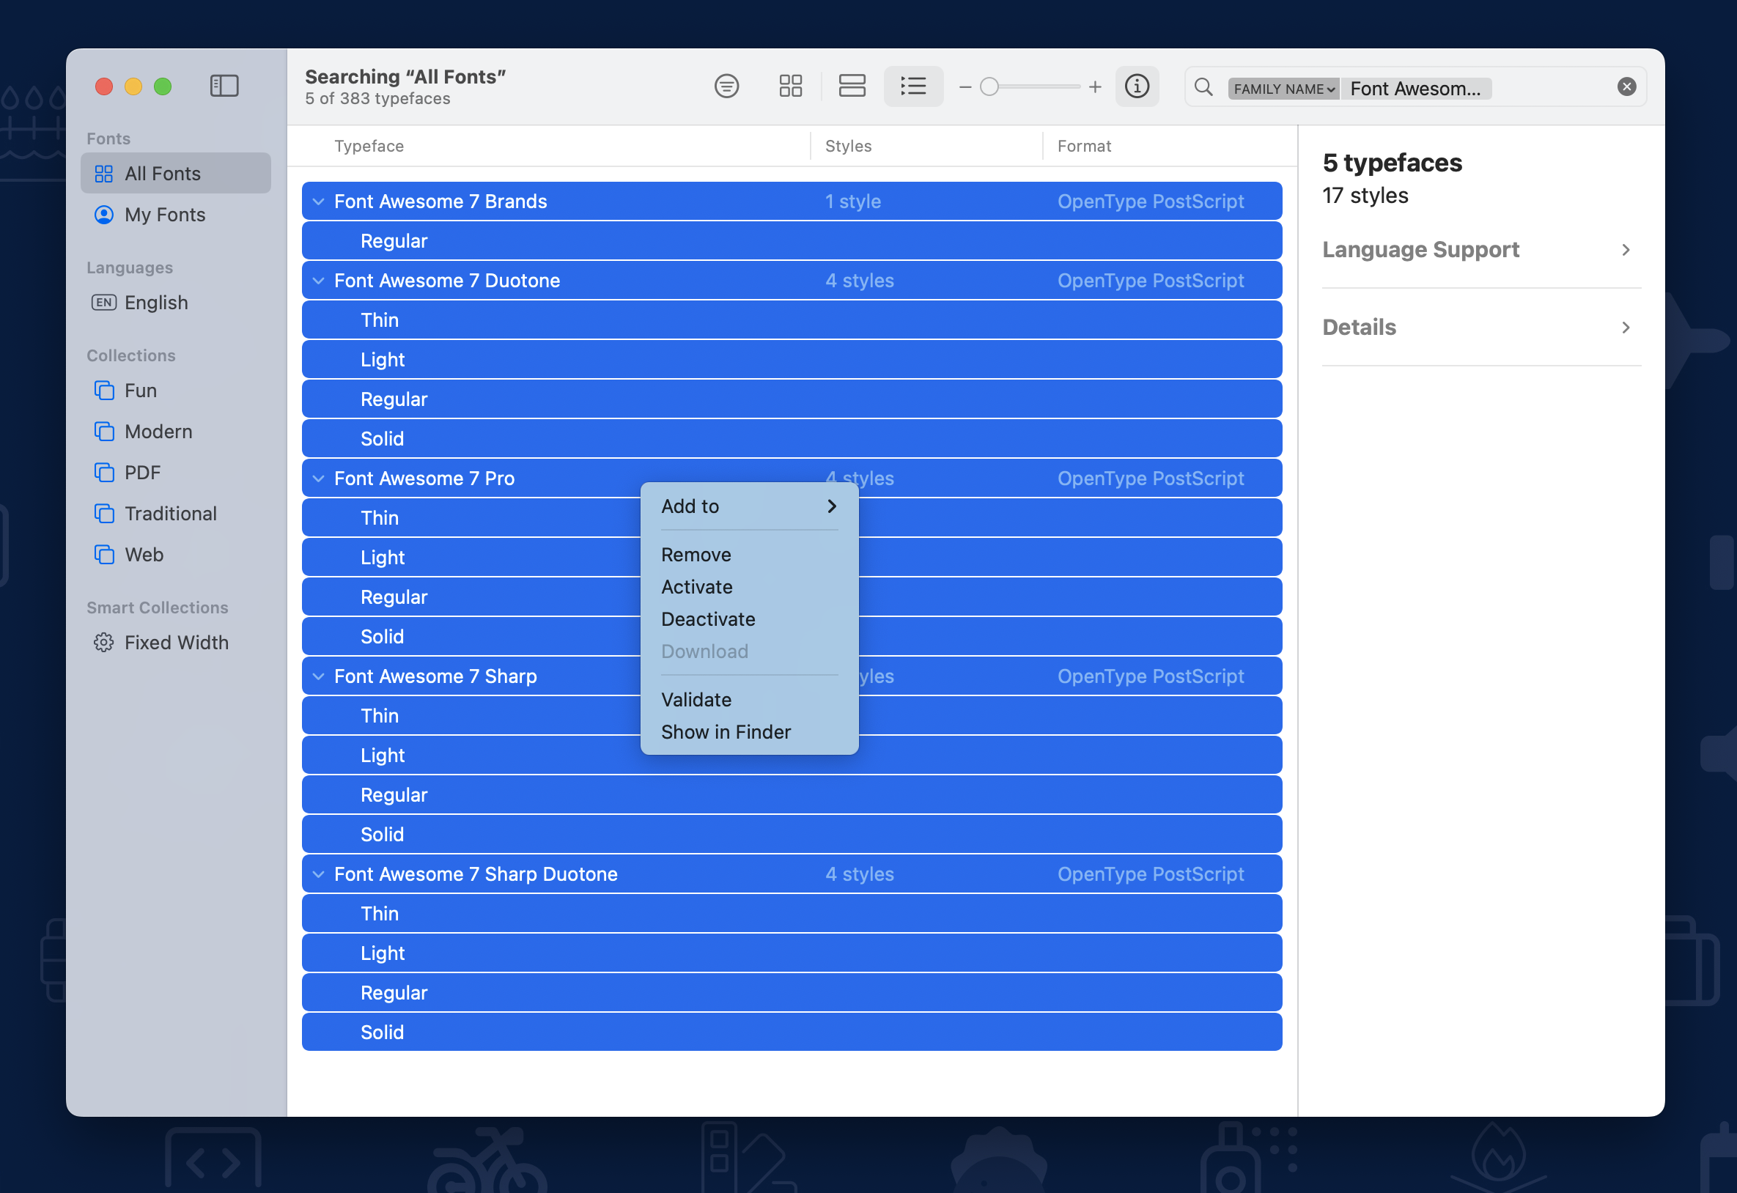Viewport: 1737px width, 1193px height.
Task: Open the samples preview icon in the toolbar
Action: [x=726, y=86]
